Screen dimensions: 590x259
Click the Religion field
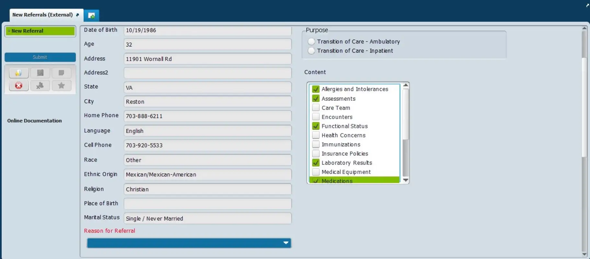[x=208, y=189]
